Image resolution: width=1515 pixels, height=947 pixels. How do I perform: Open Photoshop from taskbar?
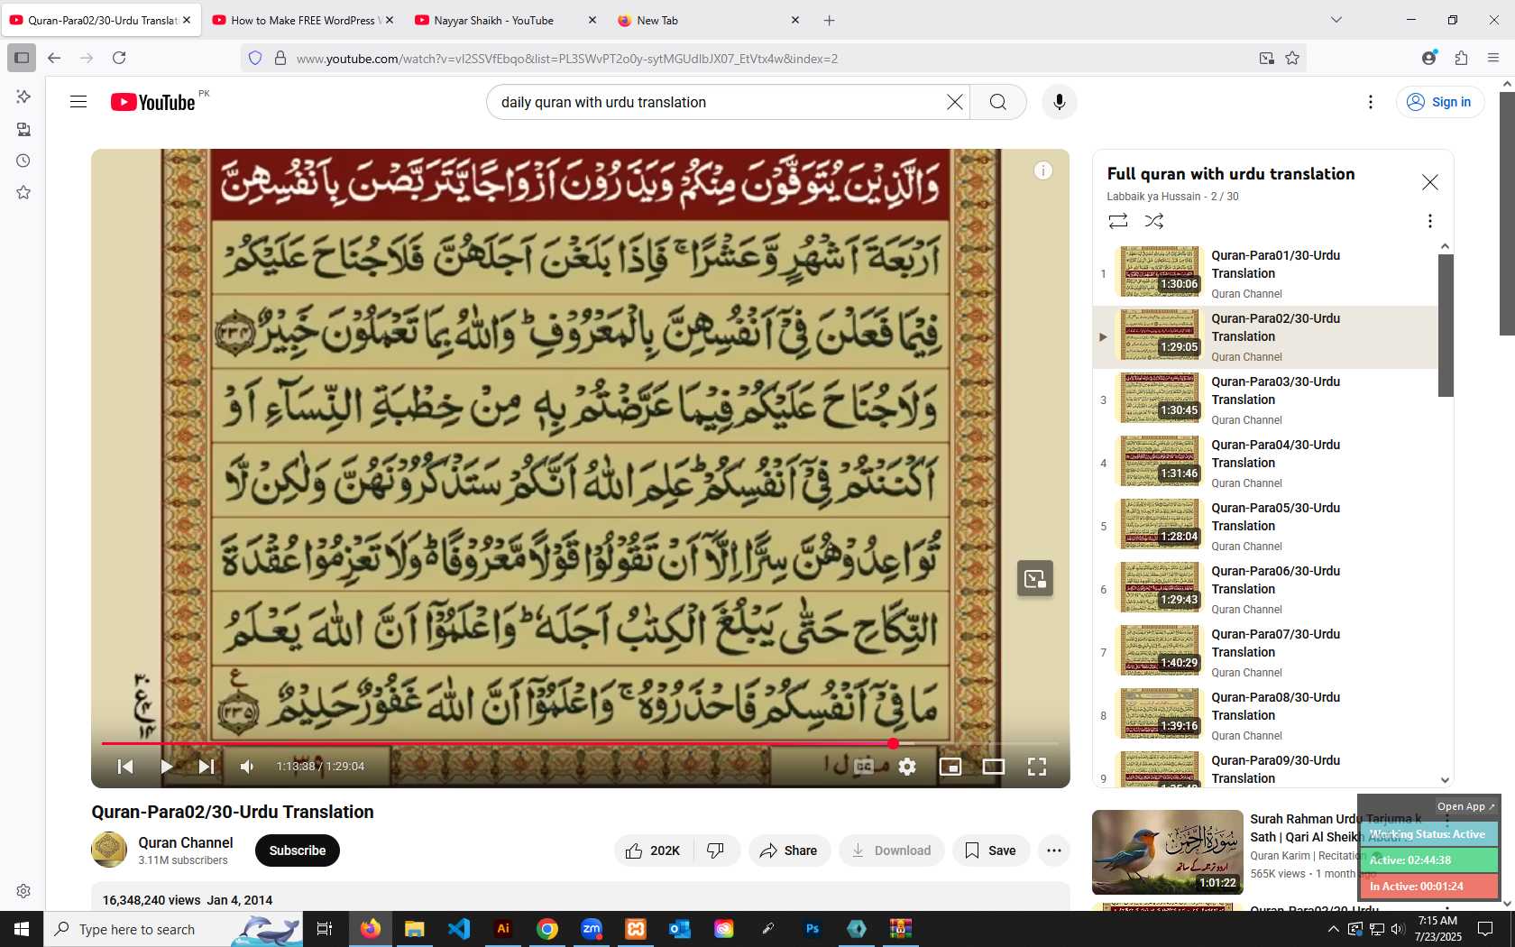tap(813, 929)
